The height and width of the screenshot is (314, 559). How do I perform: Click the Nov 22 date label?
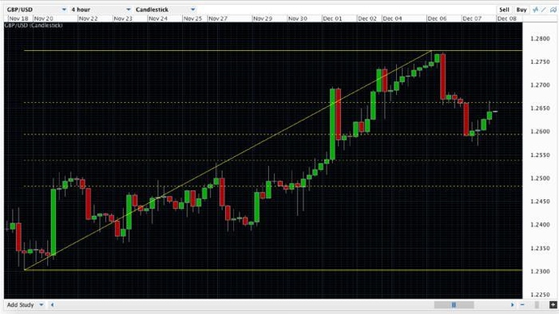(x=88, y=19)
